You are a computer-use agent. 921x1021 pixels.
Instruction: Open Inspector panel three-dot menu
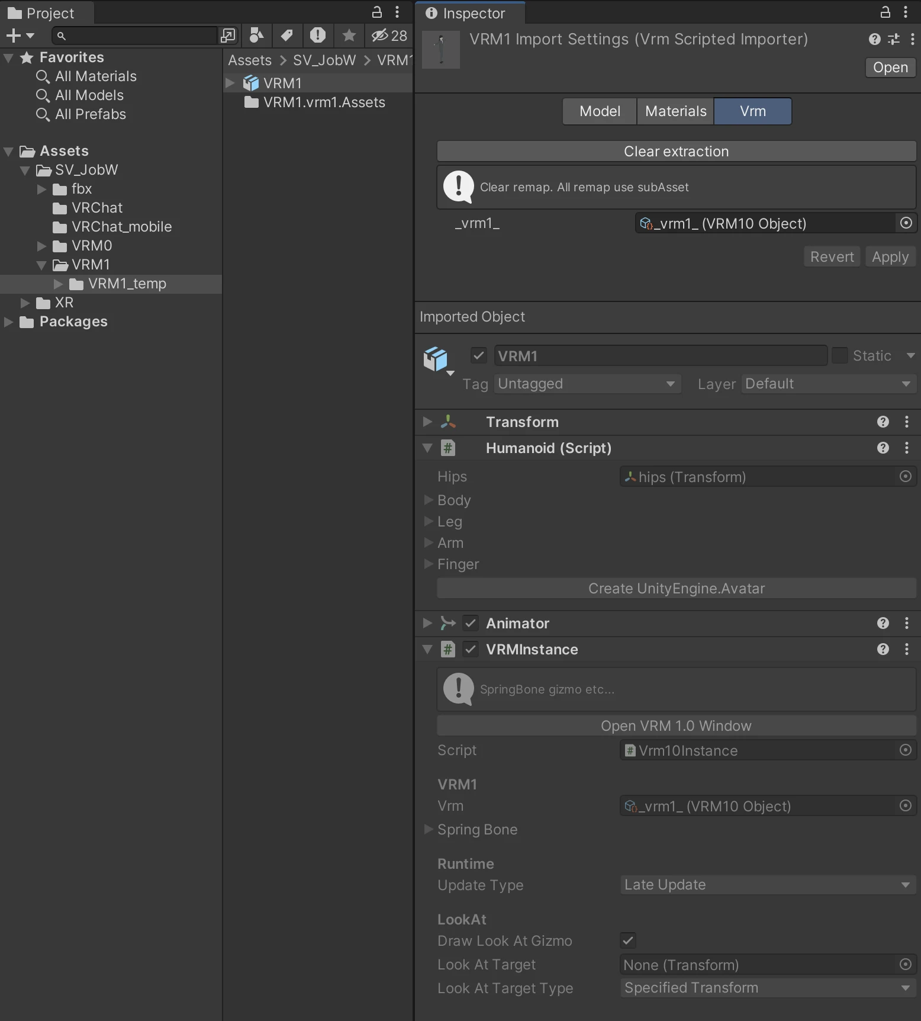click(906, 12)
